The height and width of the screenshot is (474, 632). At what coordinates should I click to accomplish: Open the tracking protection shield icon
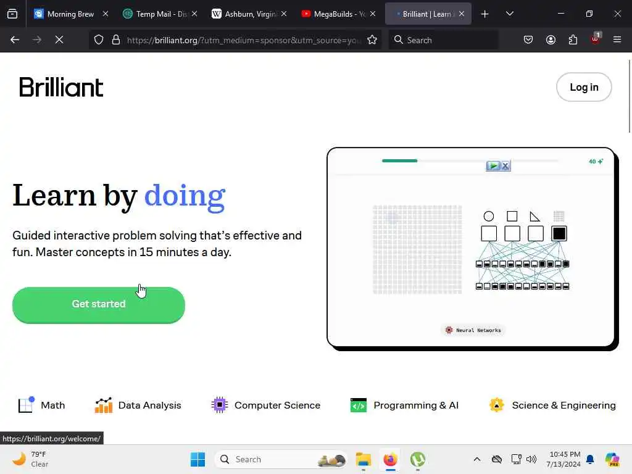[x=99, y=40]
